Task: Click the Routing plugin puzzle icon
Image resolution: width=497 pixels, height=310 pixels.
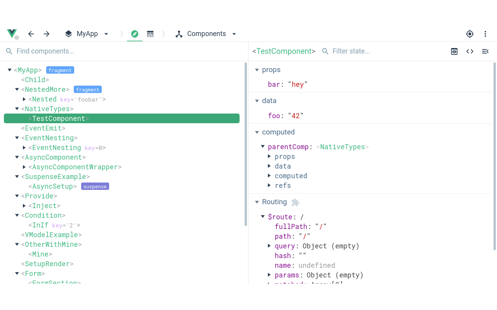Action: (295, 202)
